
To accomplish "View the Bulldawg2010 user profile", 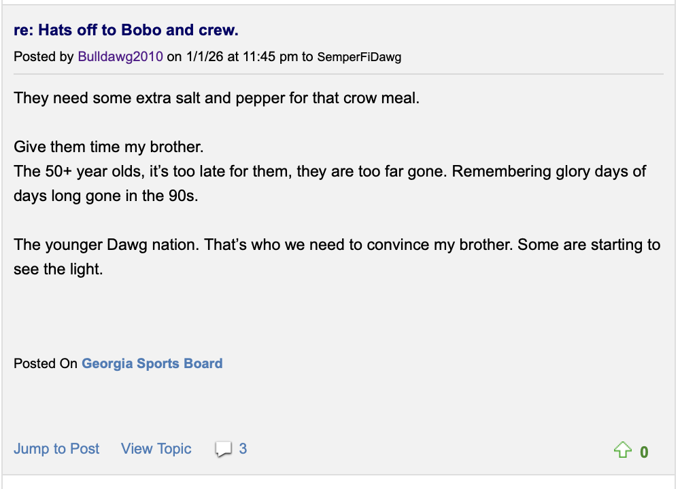I will pos(120,56).
